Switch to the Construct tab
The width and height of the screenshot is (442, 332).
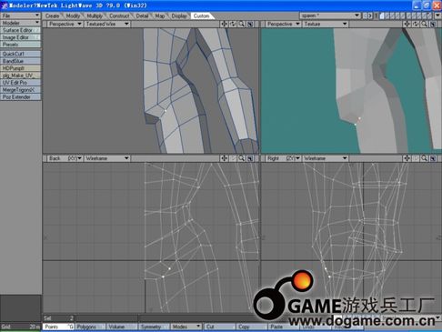click(119, 15)
